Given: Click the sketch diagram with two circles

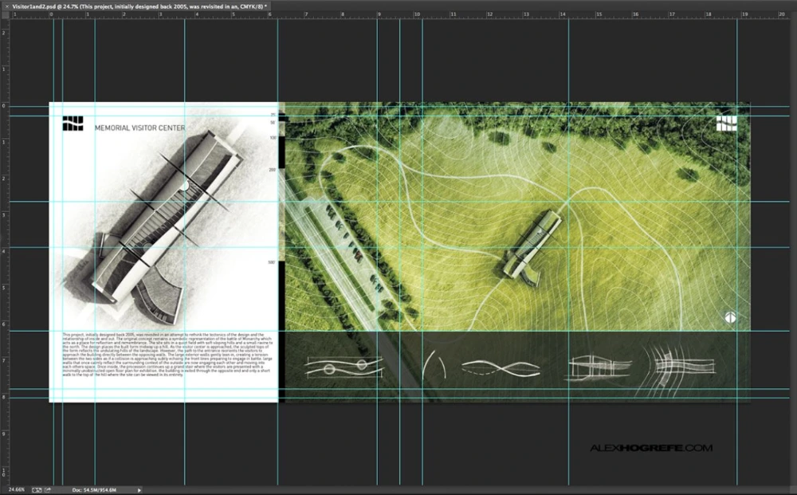Looking at the screenshot, I should pos(344,366).
